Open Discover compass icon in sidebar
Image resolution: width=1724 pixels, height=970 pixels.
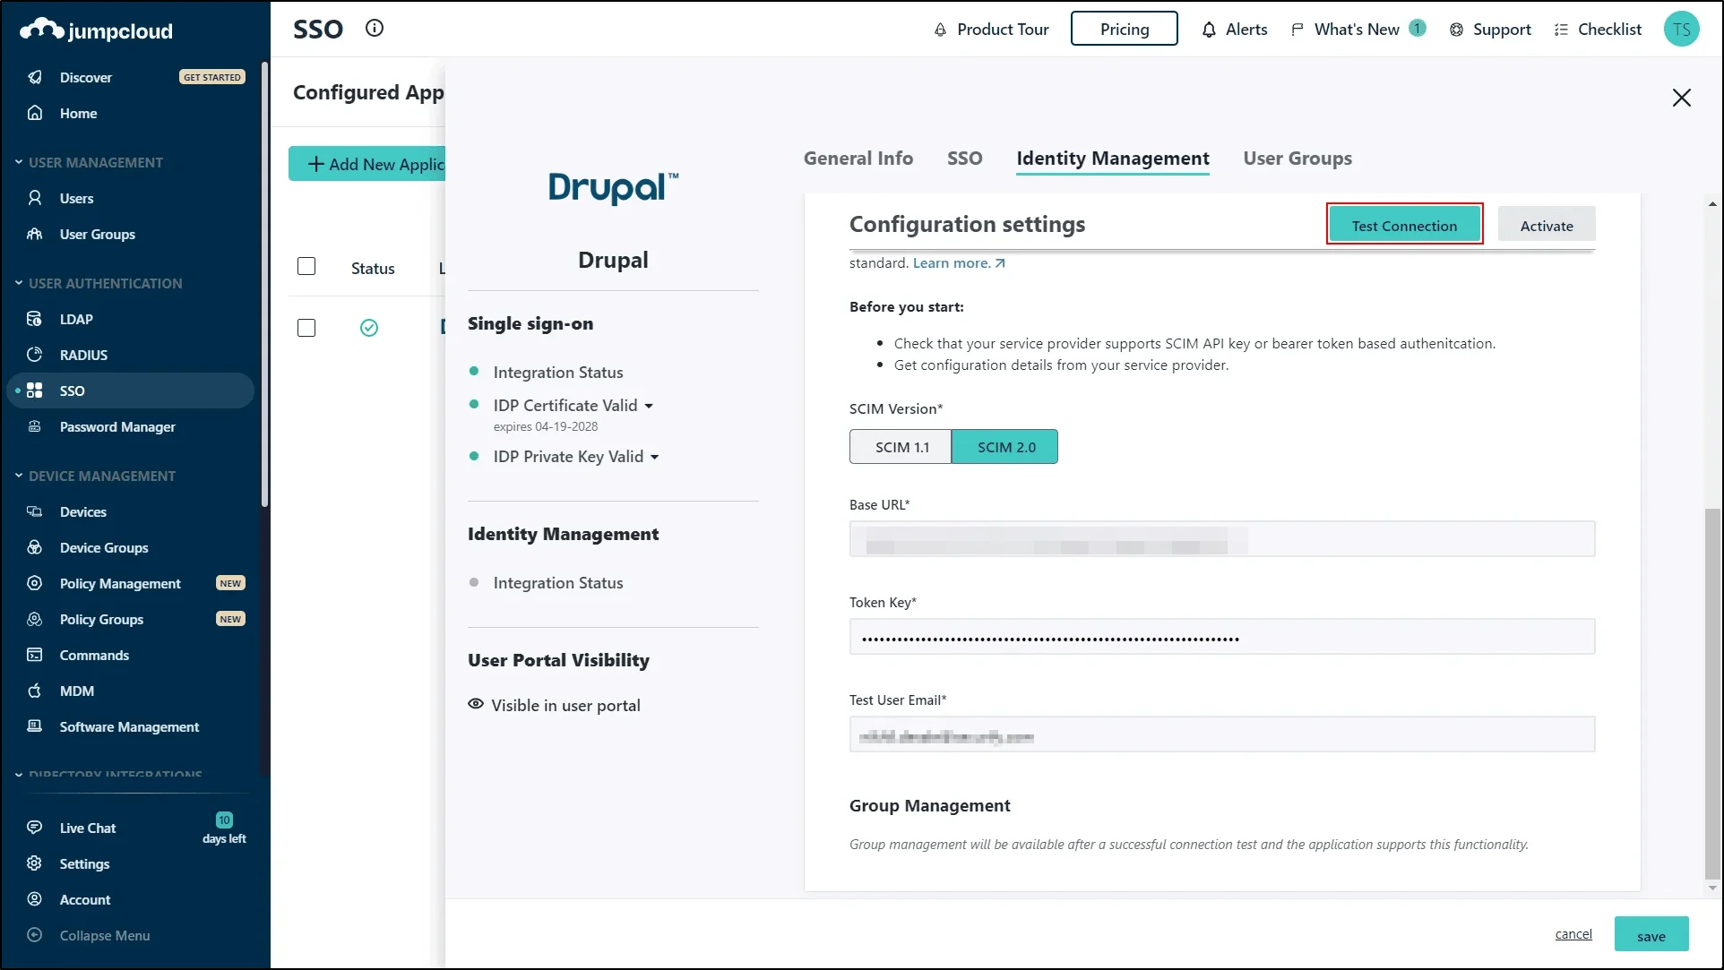coord(35,77)
